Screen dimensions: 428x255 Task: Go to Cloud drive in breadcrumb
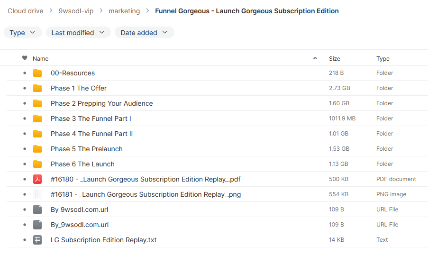(x=25, y=11)
